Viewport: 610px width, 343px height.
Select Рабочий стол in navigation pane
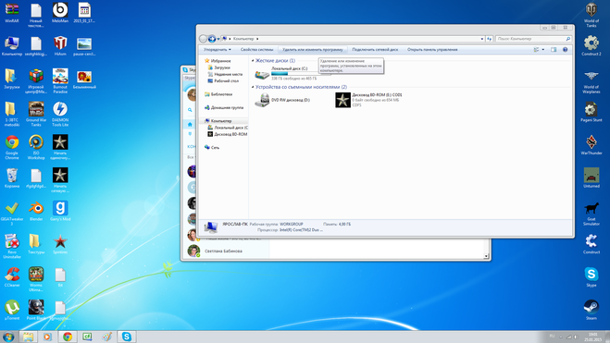coord(223,80)
